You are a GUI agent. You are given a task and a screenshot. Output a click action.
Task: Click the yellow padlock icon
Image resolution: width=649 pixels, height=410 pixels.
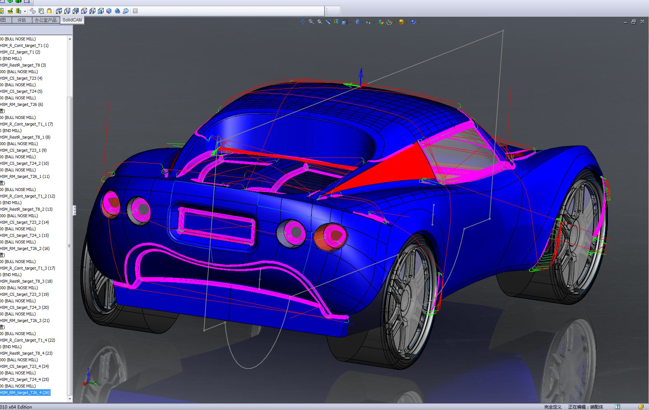[x=49, y=11]
